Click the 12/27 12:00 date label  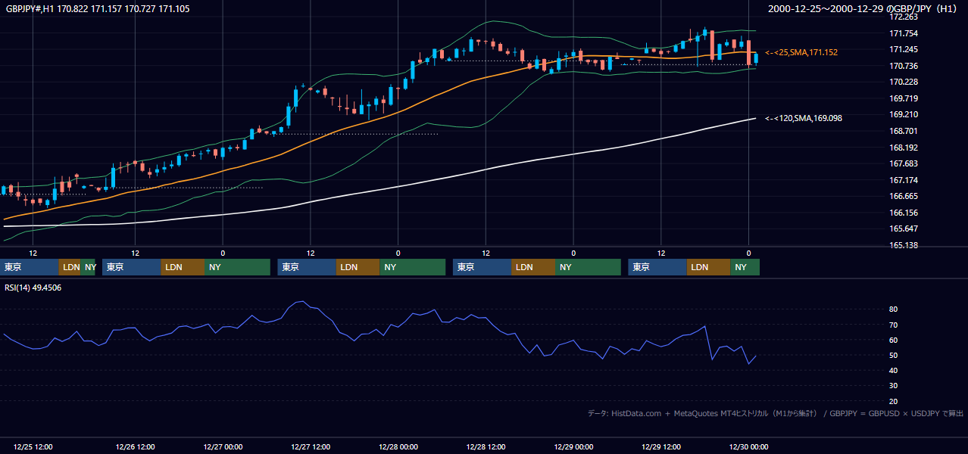[x=311, y=447]
